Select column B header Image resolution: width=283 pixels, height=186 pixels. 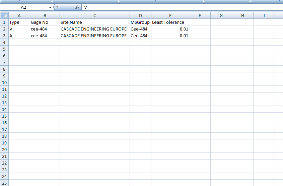coord(45,16)
